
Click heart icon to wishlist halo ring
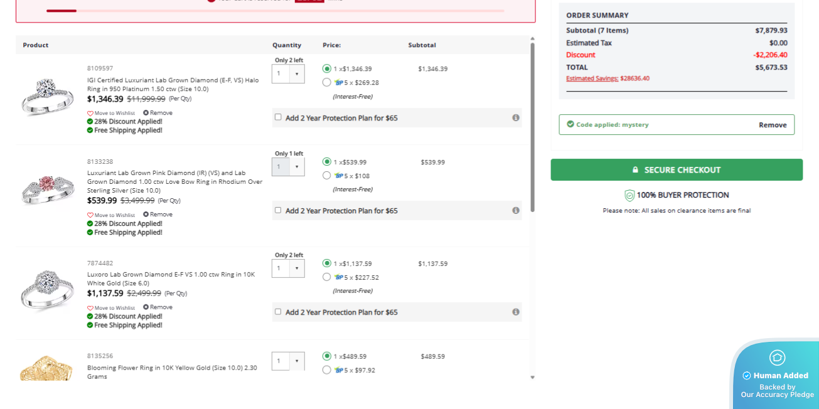point(90,114)
